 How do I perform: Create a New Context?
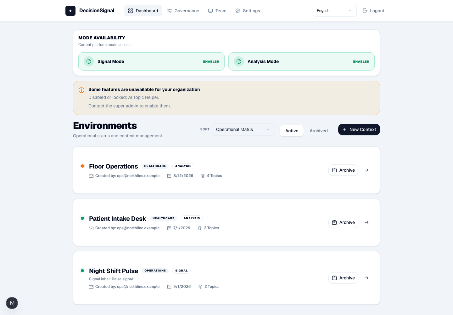[359, 129]
